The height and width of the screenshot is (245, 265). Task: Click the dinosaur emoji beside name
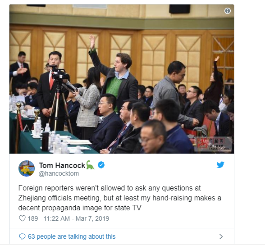tap(91, 165)
